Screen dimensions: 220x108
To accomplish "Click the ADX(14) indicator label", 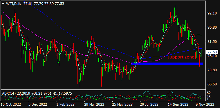I will (8, 94).
